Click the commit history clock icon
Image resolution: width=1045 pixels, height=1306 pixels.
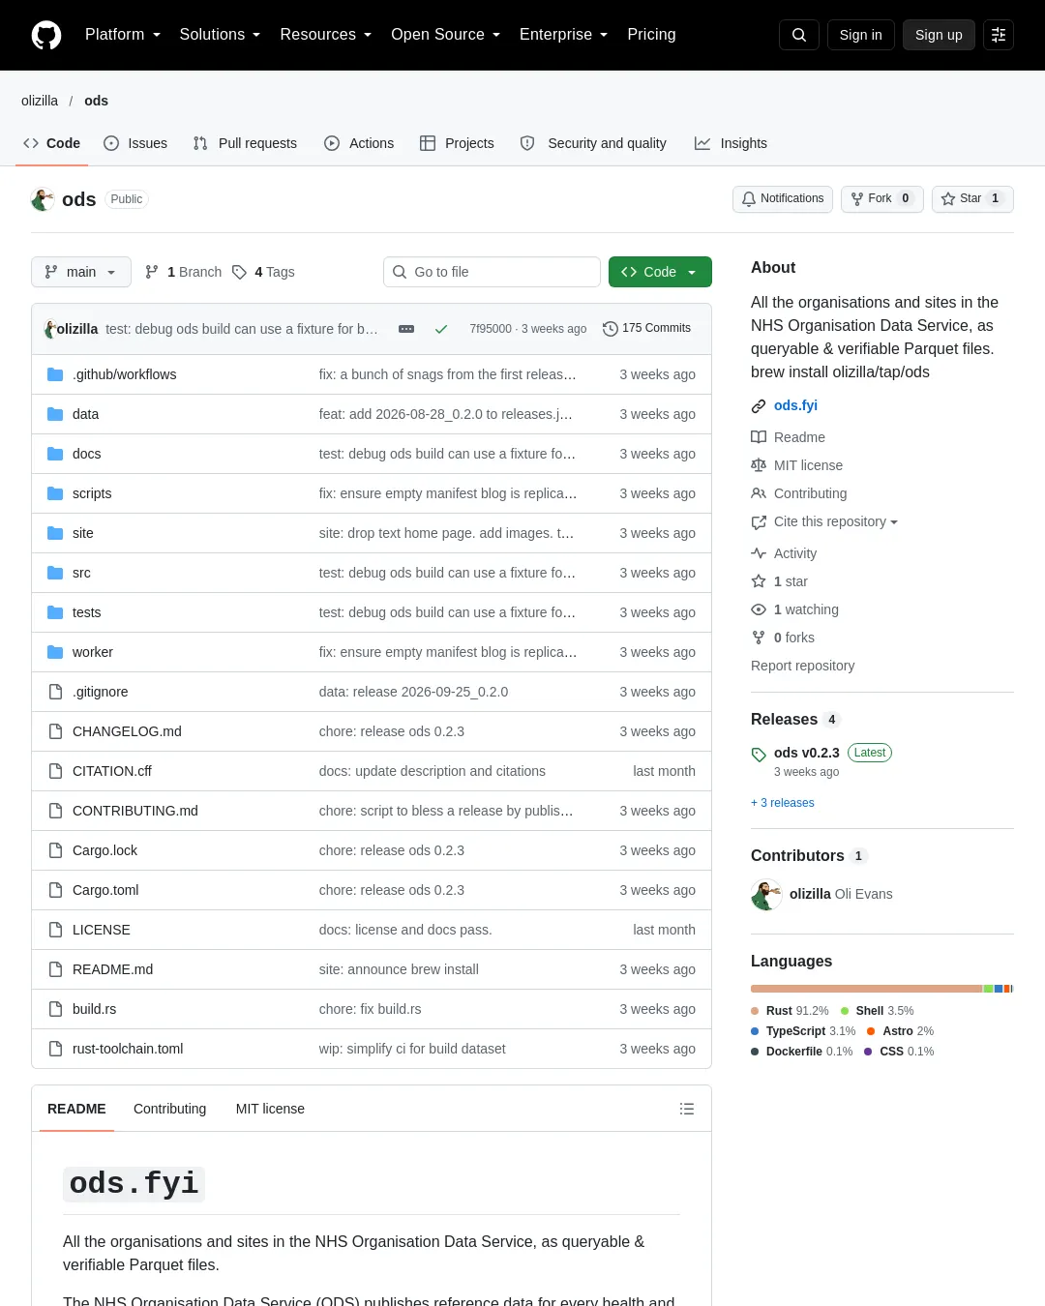(x=610, y=329)
